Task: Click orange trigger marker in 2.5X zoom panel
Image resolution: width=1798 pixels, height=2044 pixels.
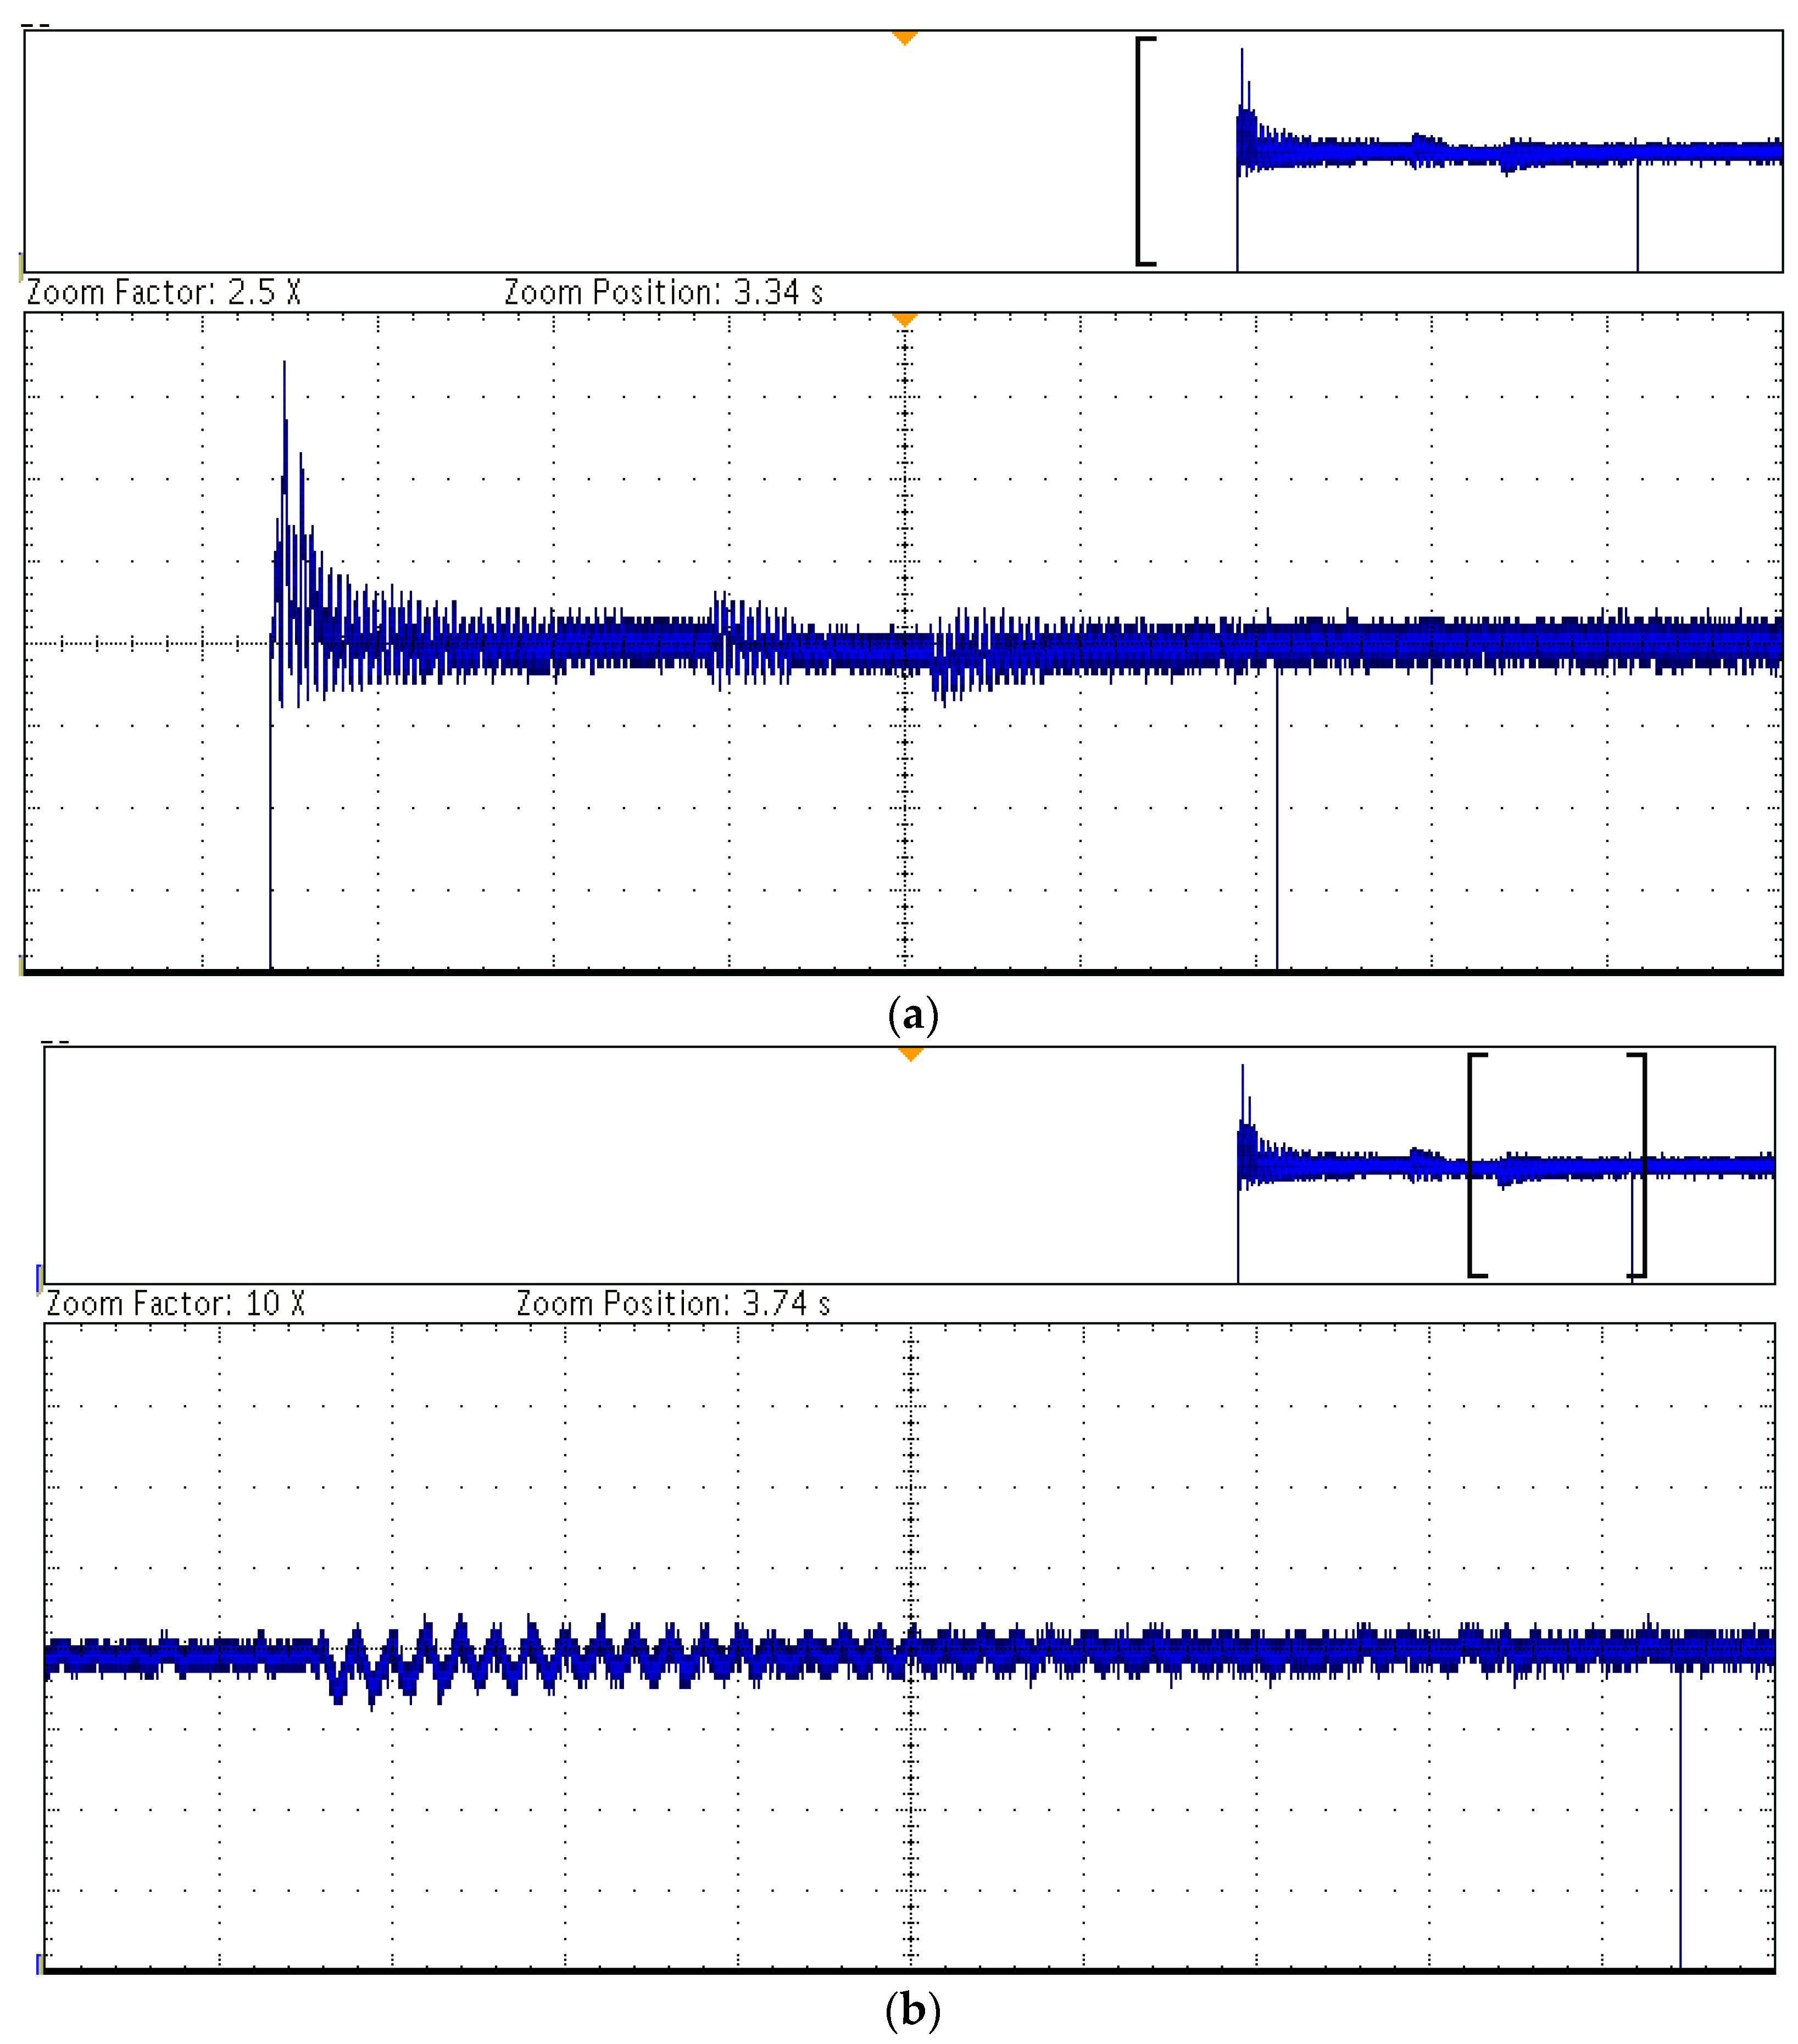Action: pos(904,320)
